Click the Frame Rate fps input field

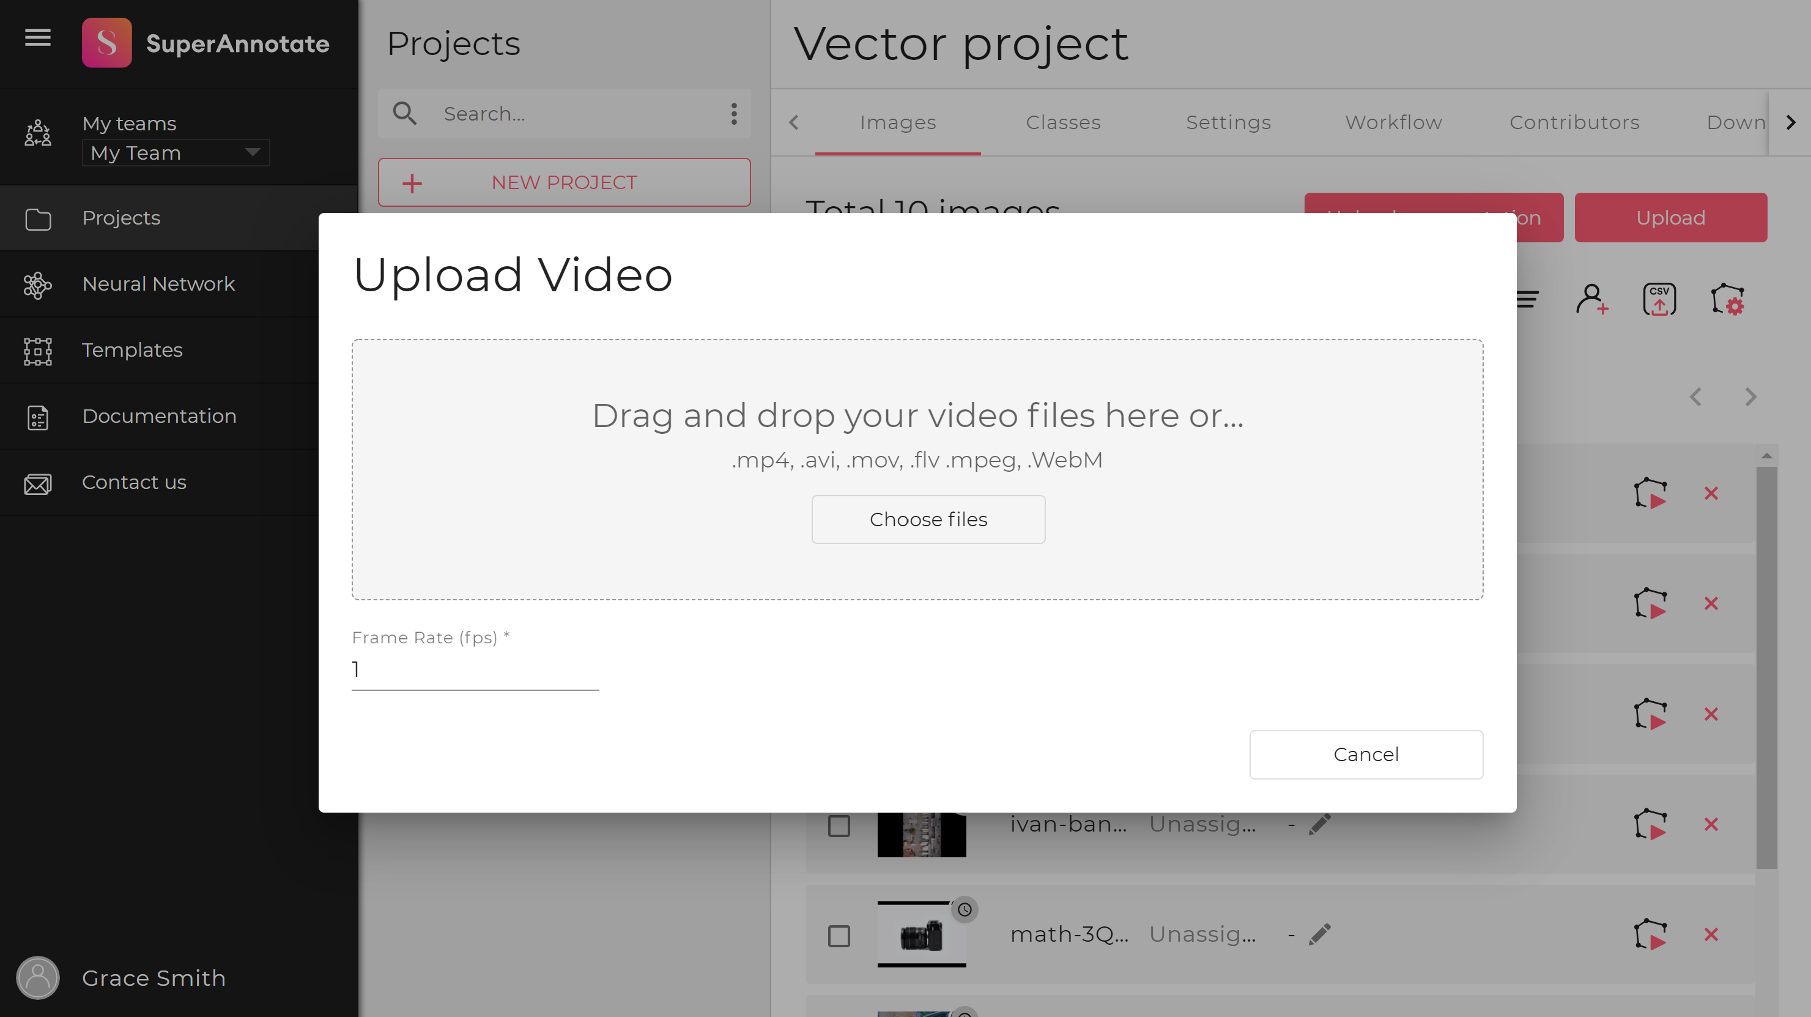tap(475, 669)
